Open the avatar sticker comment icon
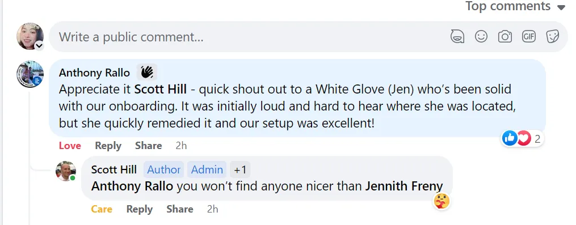The width and height of the screenshot is (576, 225). [x=457, y=37]
